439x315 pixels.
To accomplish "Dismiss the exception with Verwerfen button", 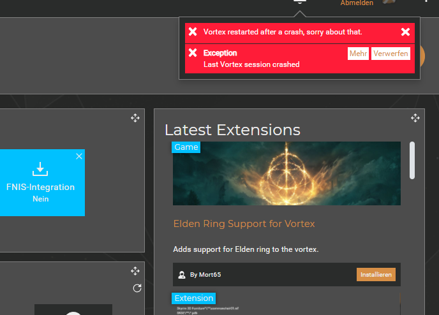I will [x=391, y=54].
